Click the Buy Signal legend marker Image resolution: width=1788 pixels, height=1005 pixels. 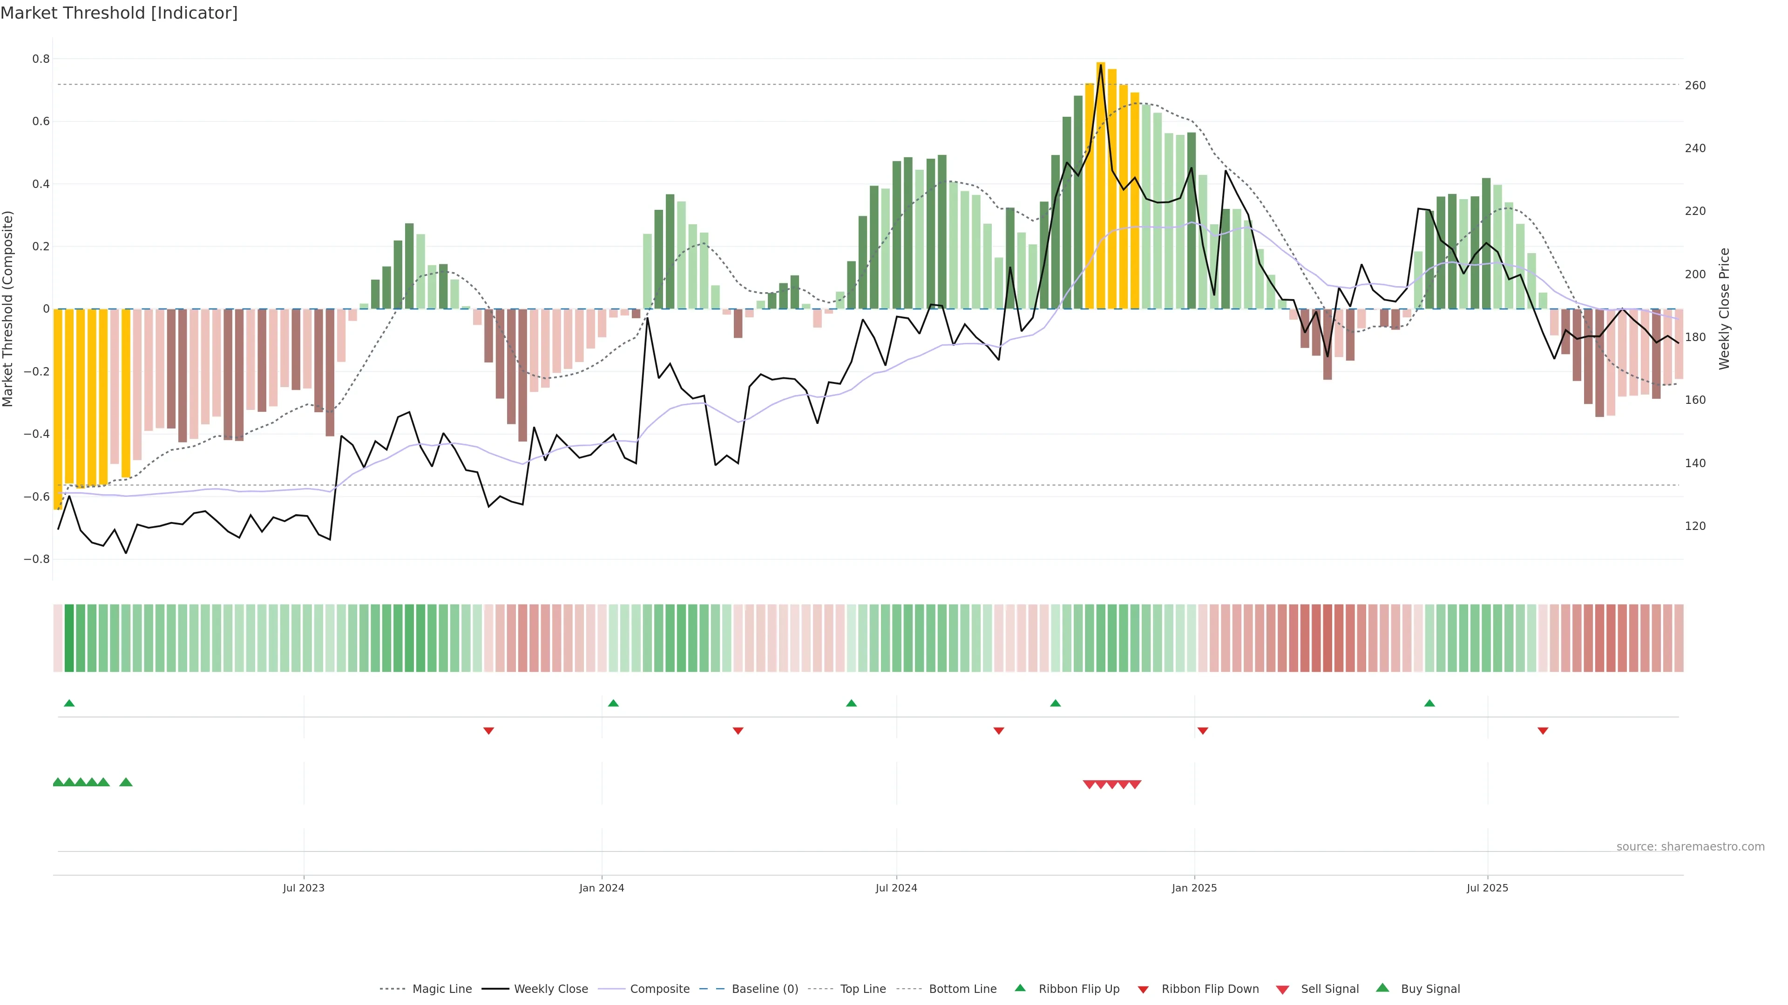click(1382, 988)
